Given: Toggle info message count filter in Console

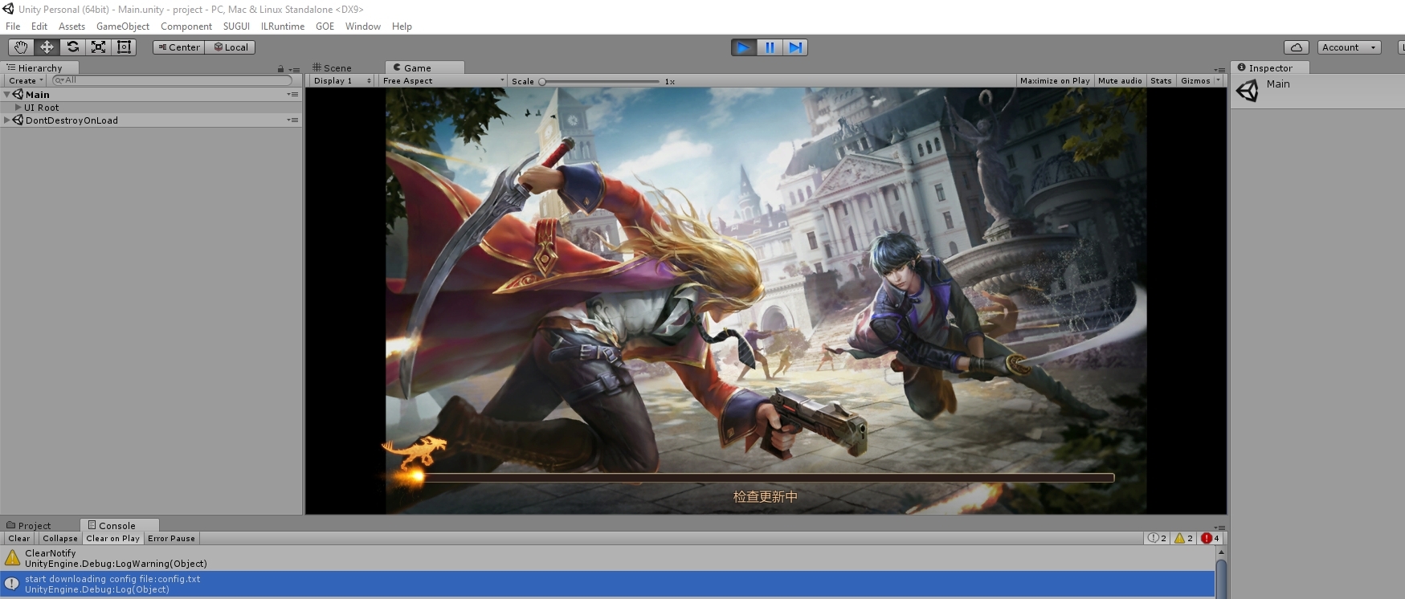Looking at the screenshot, I should click(x=1157, y=538).
